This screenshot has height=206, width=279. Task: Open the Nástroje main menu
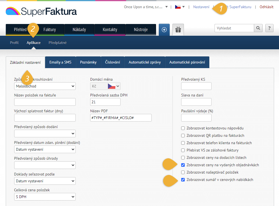(141, 30)
